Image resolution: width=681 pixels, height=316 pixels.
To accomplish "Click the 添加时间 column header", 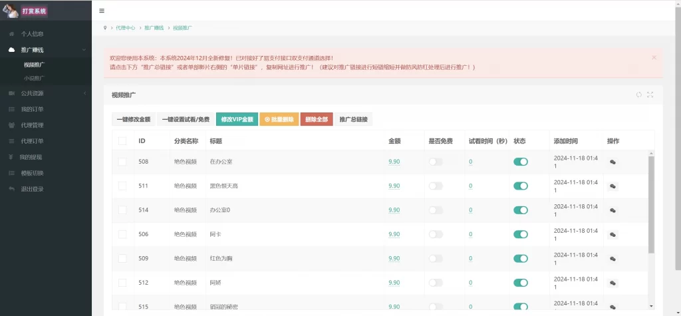I will click(x=565, y=141).
